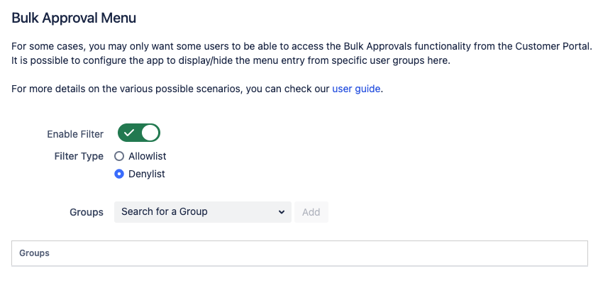The height and width of the screenshot is (288, 603).
Task: Click the Denylist option label text
Action: 147,174
